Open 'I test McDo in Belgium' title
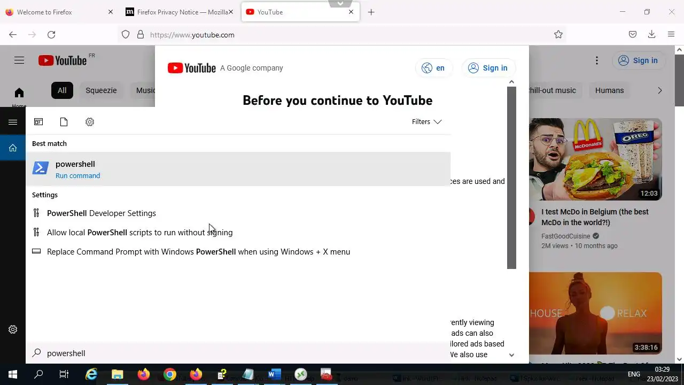 click(595, 217)
